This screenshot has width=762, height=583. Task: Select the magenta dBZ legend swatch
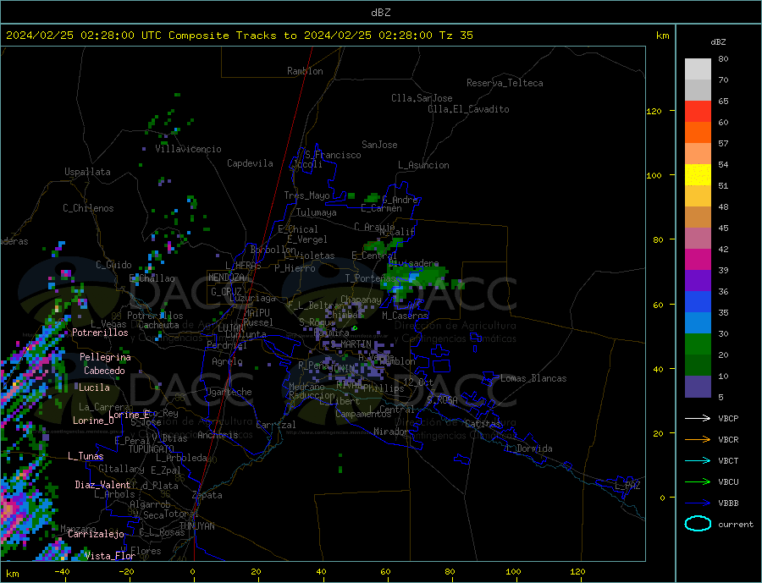[x=698, y=260]
